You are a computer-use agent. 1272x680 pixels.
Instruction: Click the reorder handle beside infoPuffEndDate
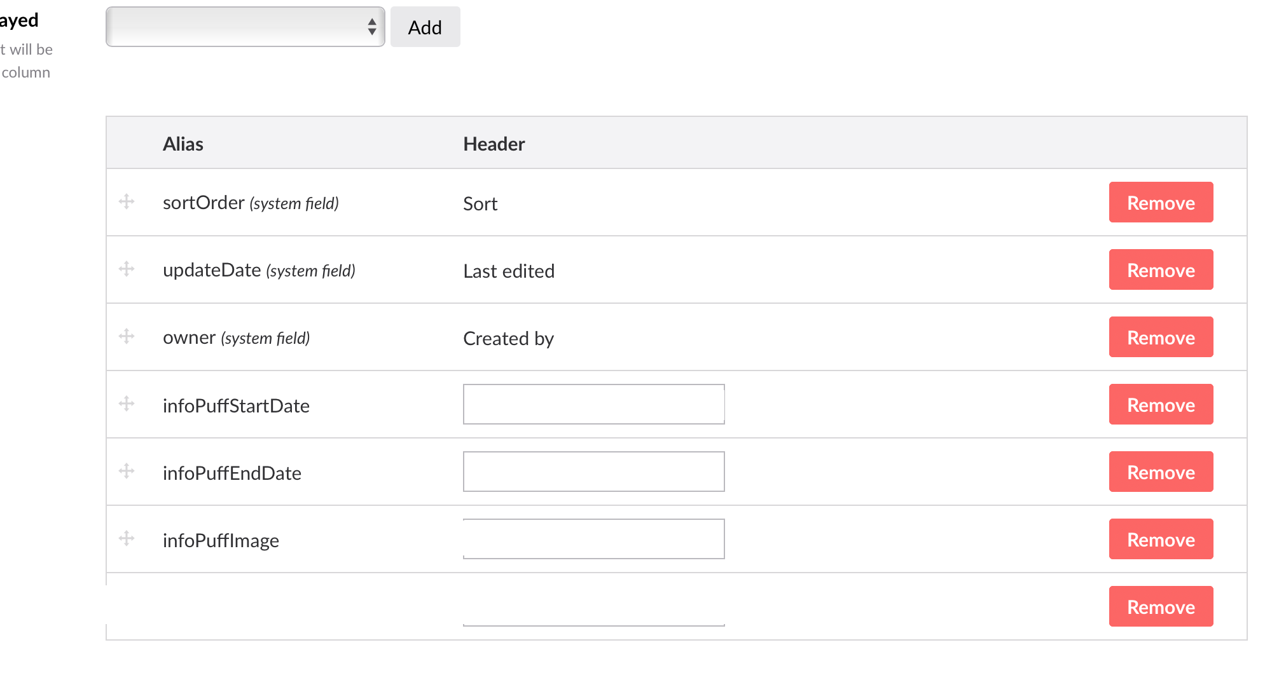point(127,472)
